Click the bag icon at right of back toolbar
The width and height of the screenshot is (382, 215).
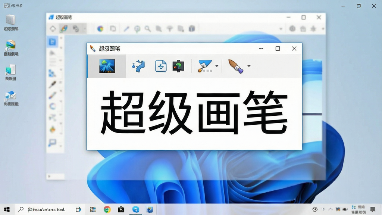(x=303, y=29)
